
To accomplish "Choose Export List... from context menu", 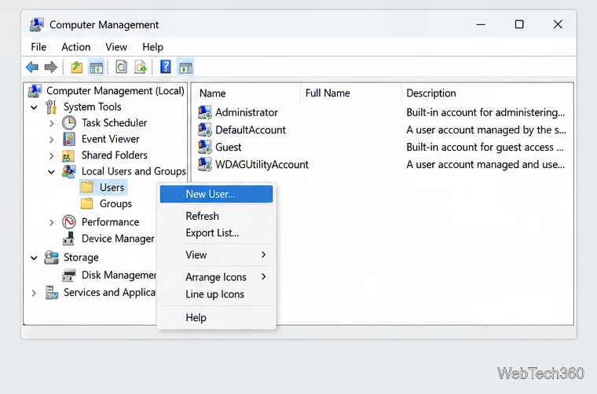I will coord(216,233).
